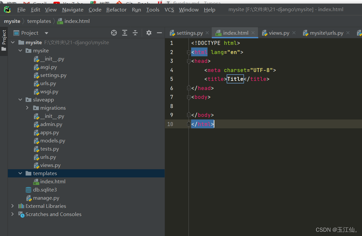Open the Window menu
This screenshot has height=236, width=362.
click(189, 10)
